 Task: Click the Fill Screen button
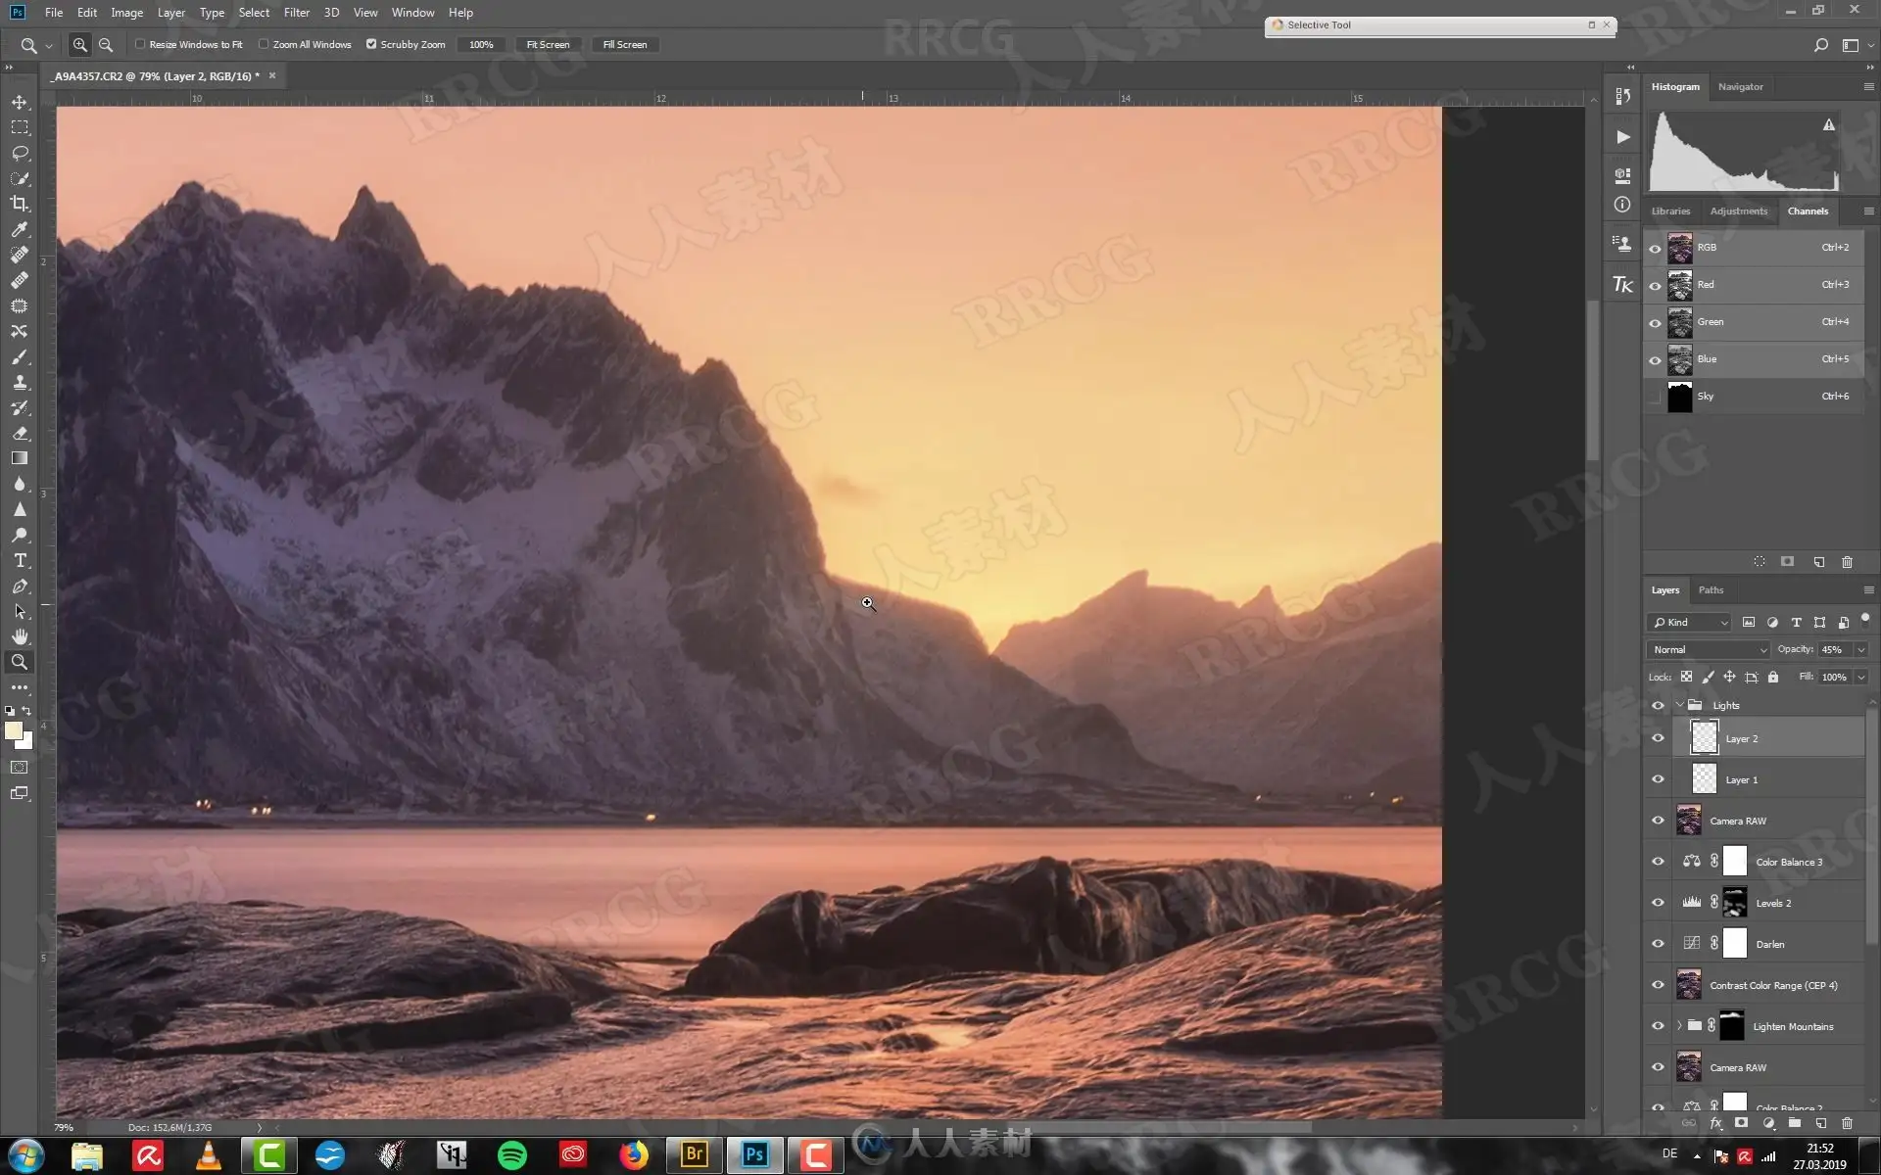tap(624, 44)
